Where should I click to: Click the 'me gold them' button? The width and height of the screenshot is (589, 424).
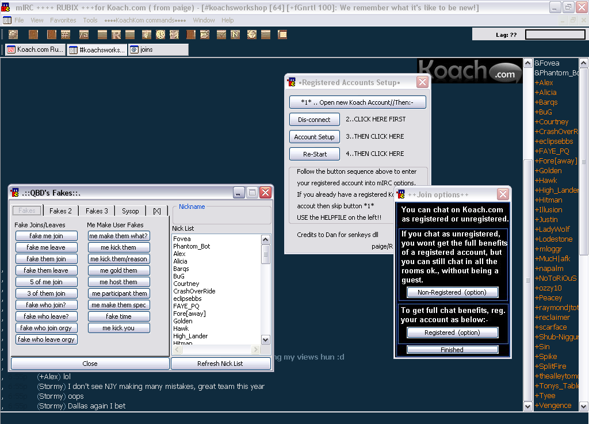tap(118, 270)
